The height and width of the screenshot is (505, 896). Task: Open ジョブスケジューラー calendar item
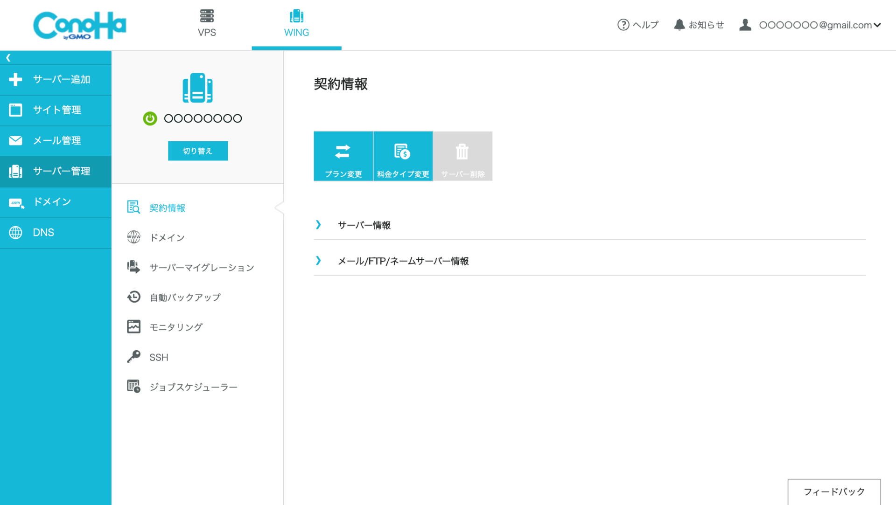[x=193, y=387]
